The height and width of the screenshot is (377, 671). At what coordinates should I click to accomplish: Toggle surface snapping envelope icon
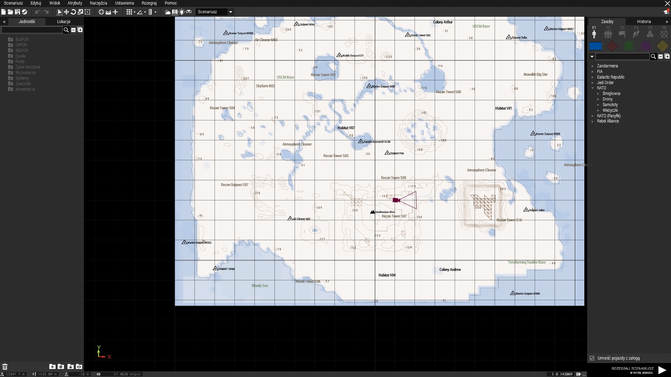click(x=108, y=12)
